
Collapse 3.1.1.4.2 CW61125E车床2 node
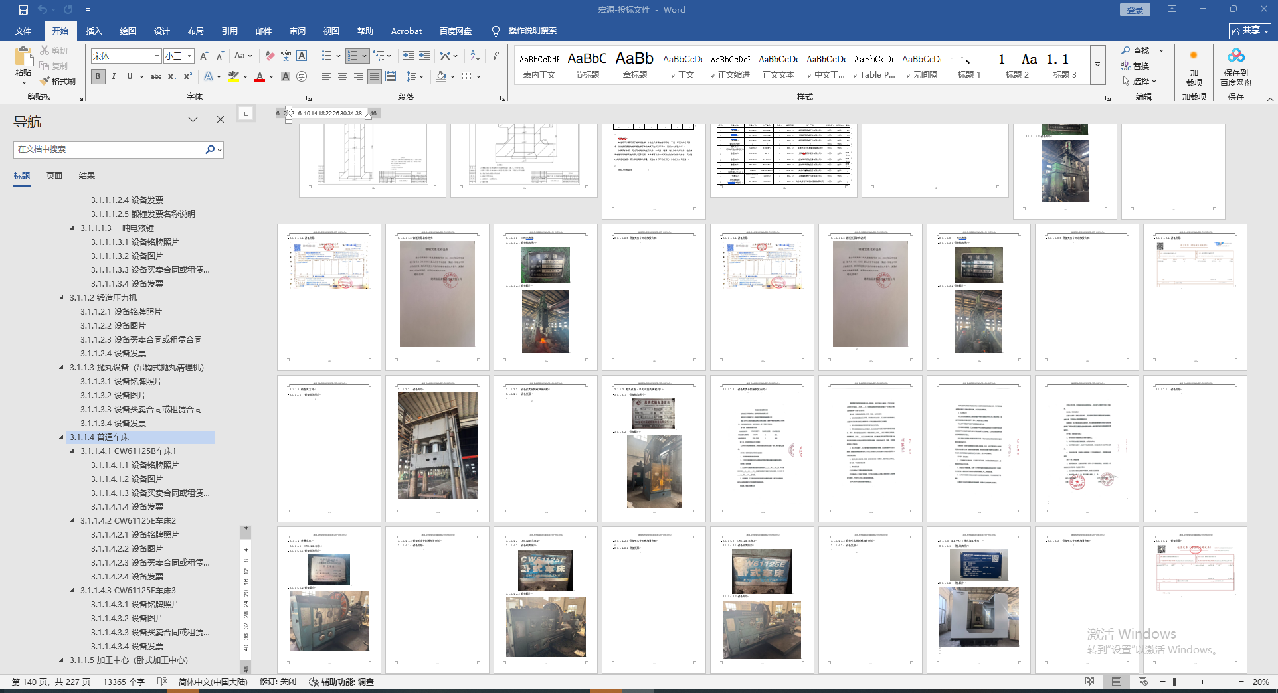pyautogui.click(x=72, y=520)
